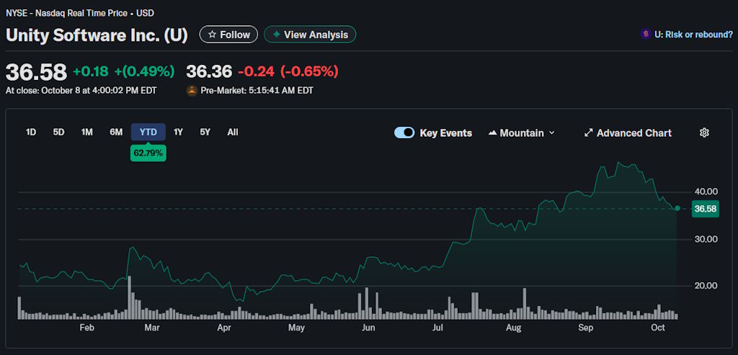Click the Advanced Chart expand arrows icon
Viewport: 738px width, 355px height.
pyautogui.click(x=588, y=132)
